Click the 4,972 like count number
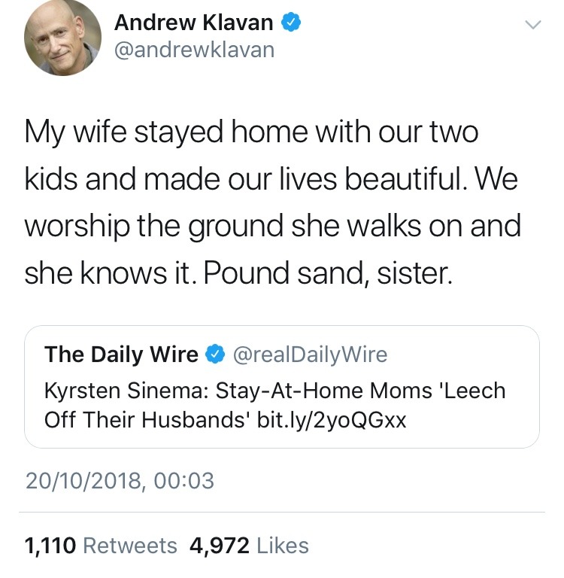The width and height of the screenshot is (564, 578). pyautogui.click(x=219, y=545)
